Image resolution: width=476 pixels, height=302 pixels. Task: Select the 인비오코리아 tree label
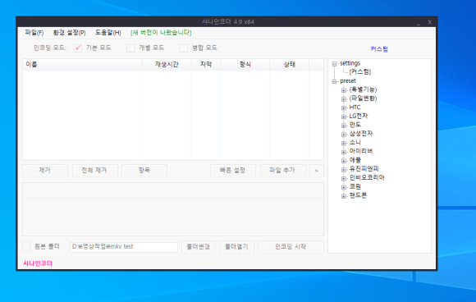pos(367,177)
